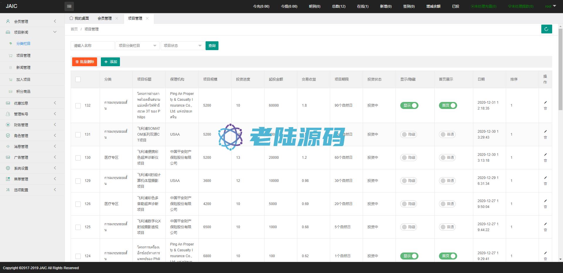The height and width of the screenshot is (273, 563).
Task: Click the edit pencil icon for row 132
Action: click(x=545, y=103)
